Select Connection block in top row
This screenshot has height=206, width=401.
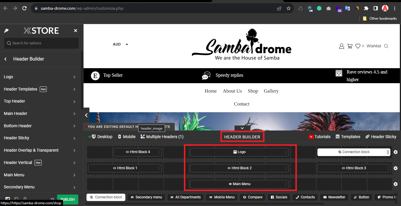[x=354, y=152]
